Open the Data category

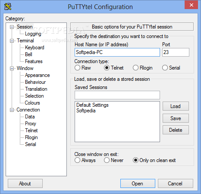[30, 117]
